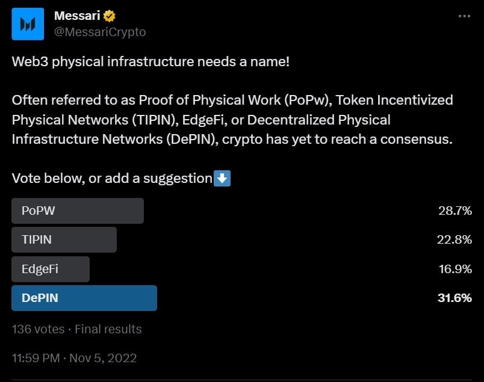Click the @MessariCrypto handle

coord(100,32)
